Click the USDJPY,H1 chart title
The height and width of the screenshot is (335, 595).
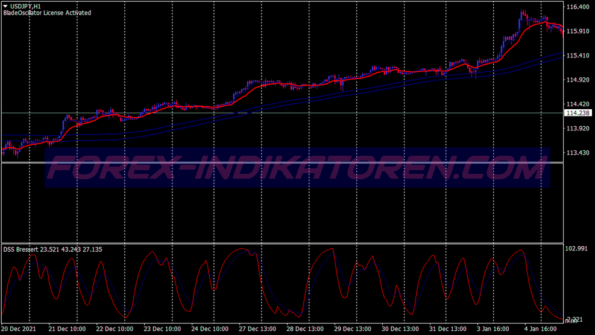[x=25, y=6]
